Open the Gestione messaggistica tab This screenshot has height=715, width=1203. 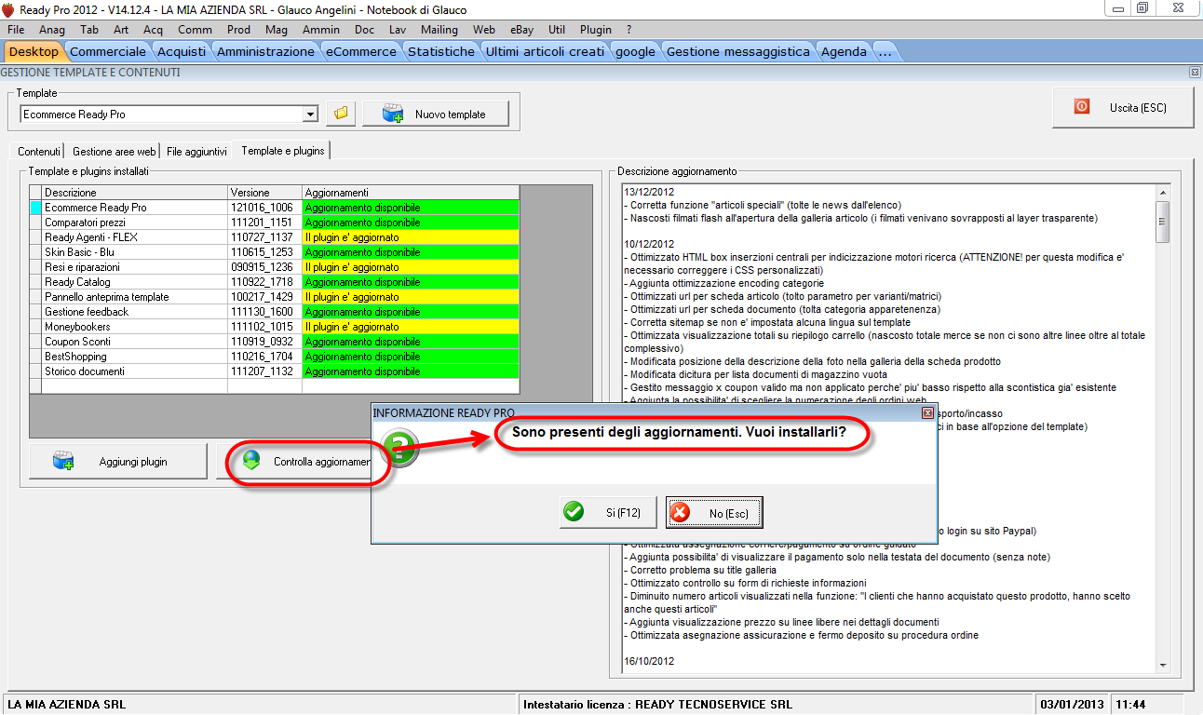point(738,51)
